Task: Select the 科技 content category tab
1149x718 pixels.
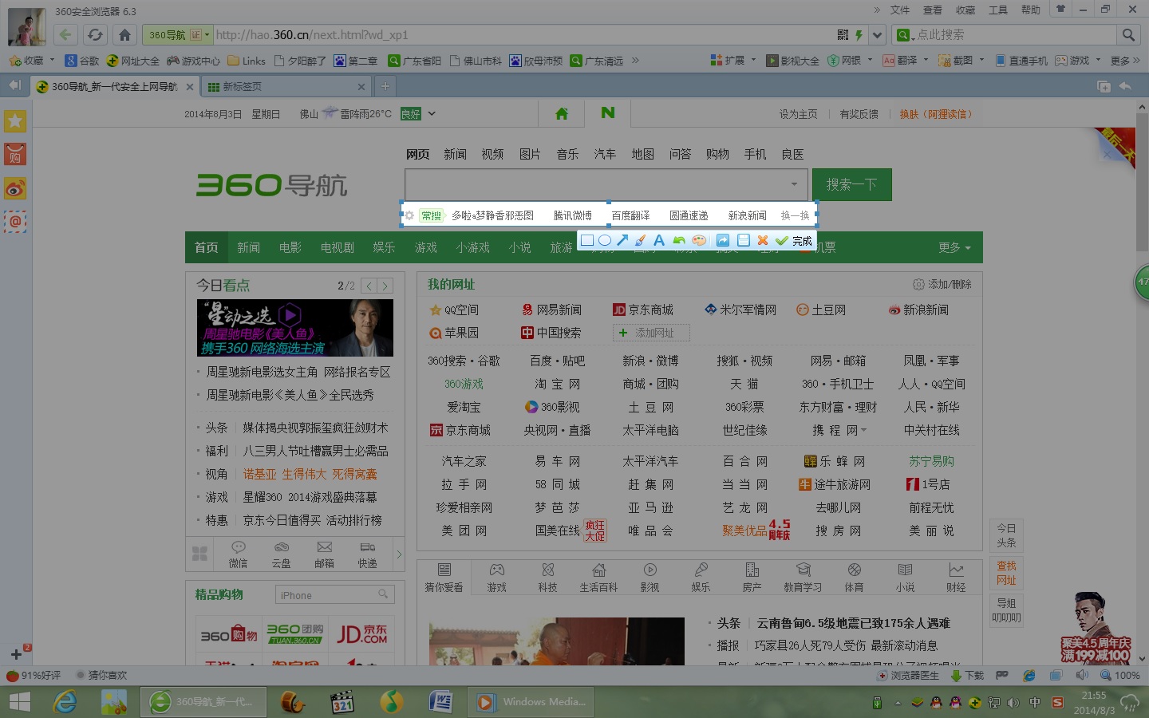Action: 547,578
